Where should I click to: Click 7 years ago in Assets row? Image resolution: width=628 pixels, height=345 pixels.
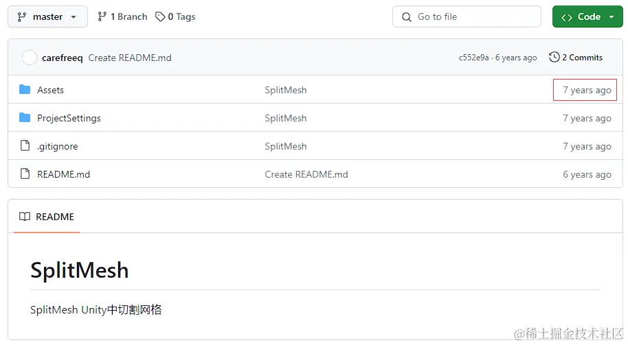[587, 90]
